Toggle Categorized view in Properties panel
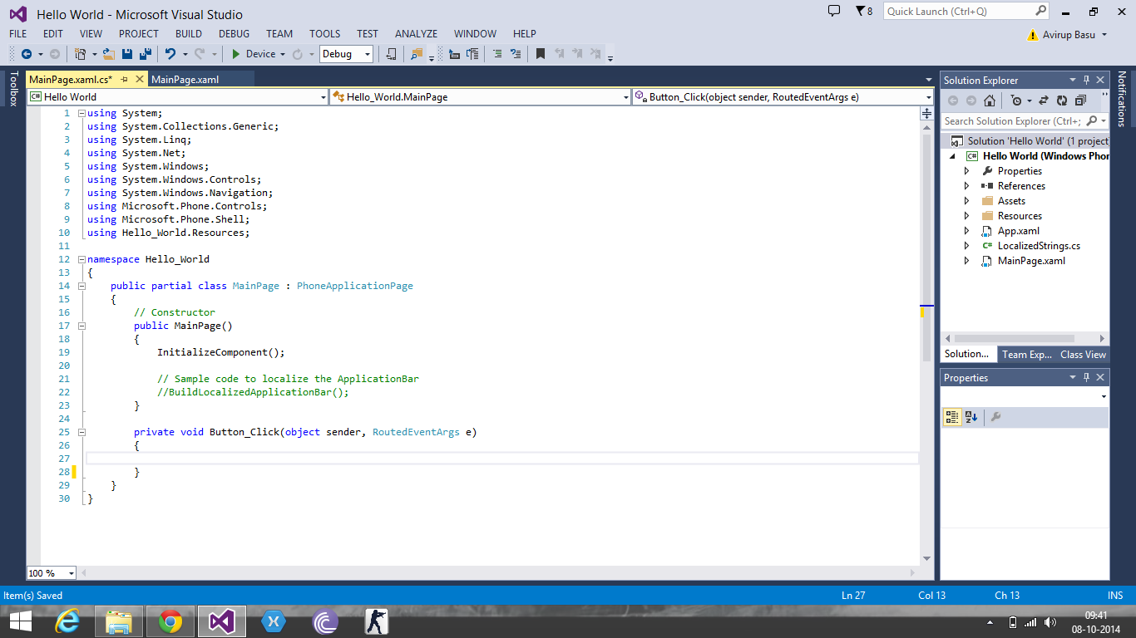Viewport: 1136px width, 638px height. (952, 417)
